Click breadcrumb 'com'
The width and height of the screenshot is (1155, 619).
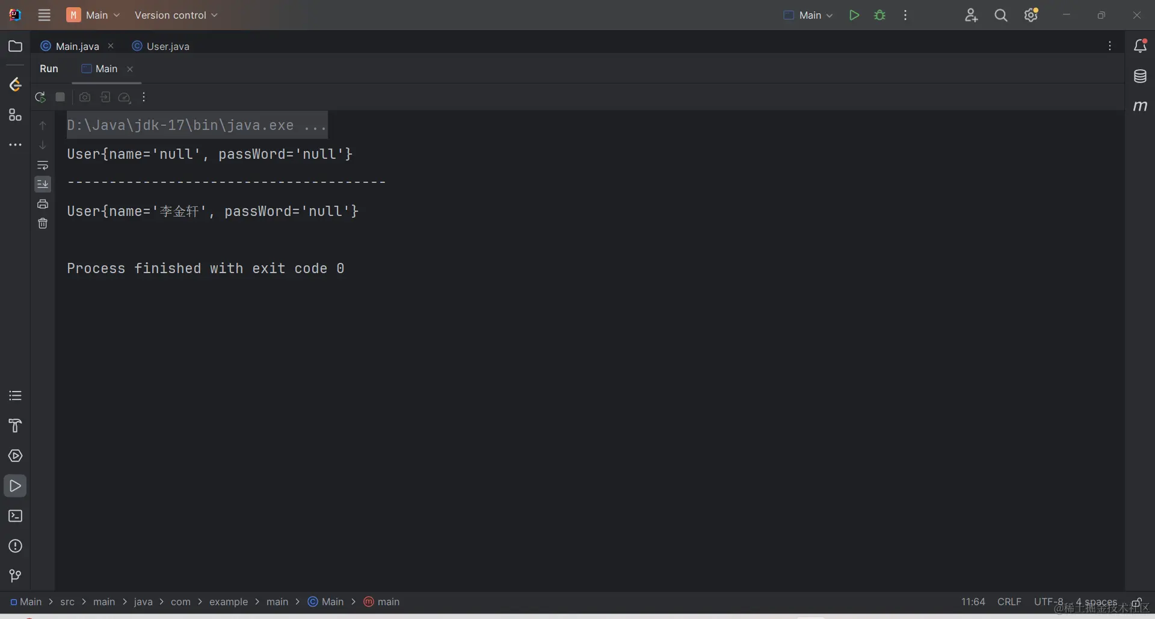(180, 602)
